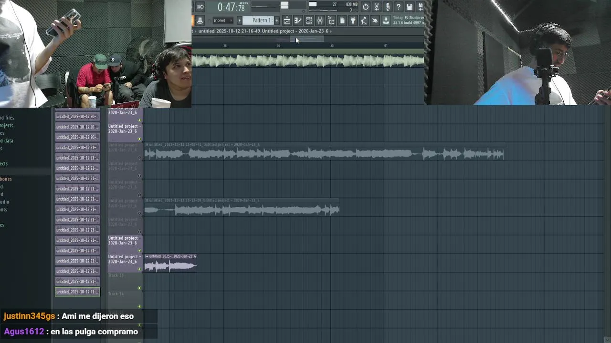Click the arrow left of Pattern 1
Screen dimensions: 611x343
(x=240, y=20)
